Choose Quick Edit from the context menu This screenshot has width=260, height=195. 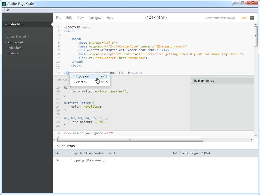coord(82,77)
